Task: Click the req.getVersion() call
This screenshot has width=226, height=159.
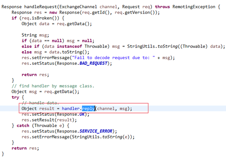Action: tap(136, 13)
